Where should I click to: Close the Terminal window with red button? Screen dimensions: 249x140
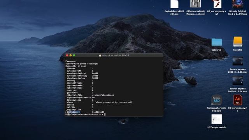pyautogui.click(x=67, y=55)
